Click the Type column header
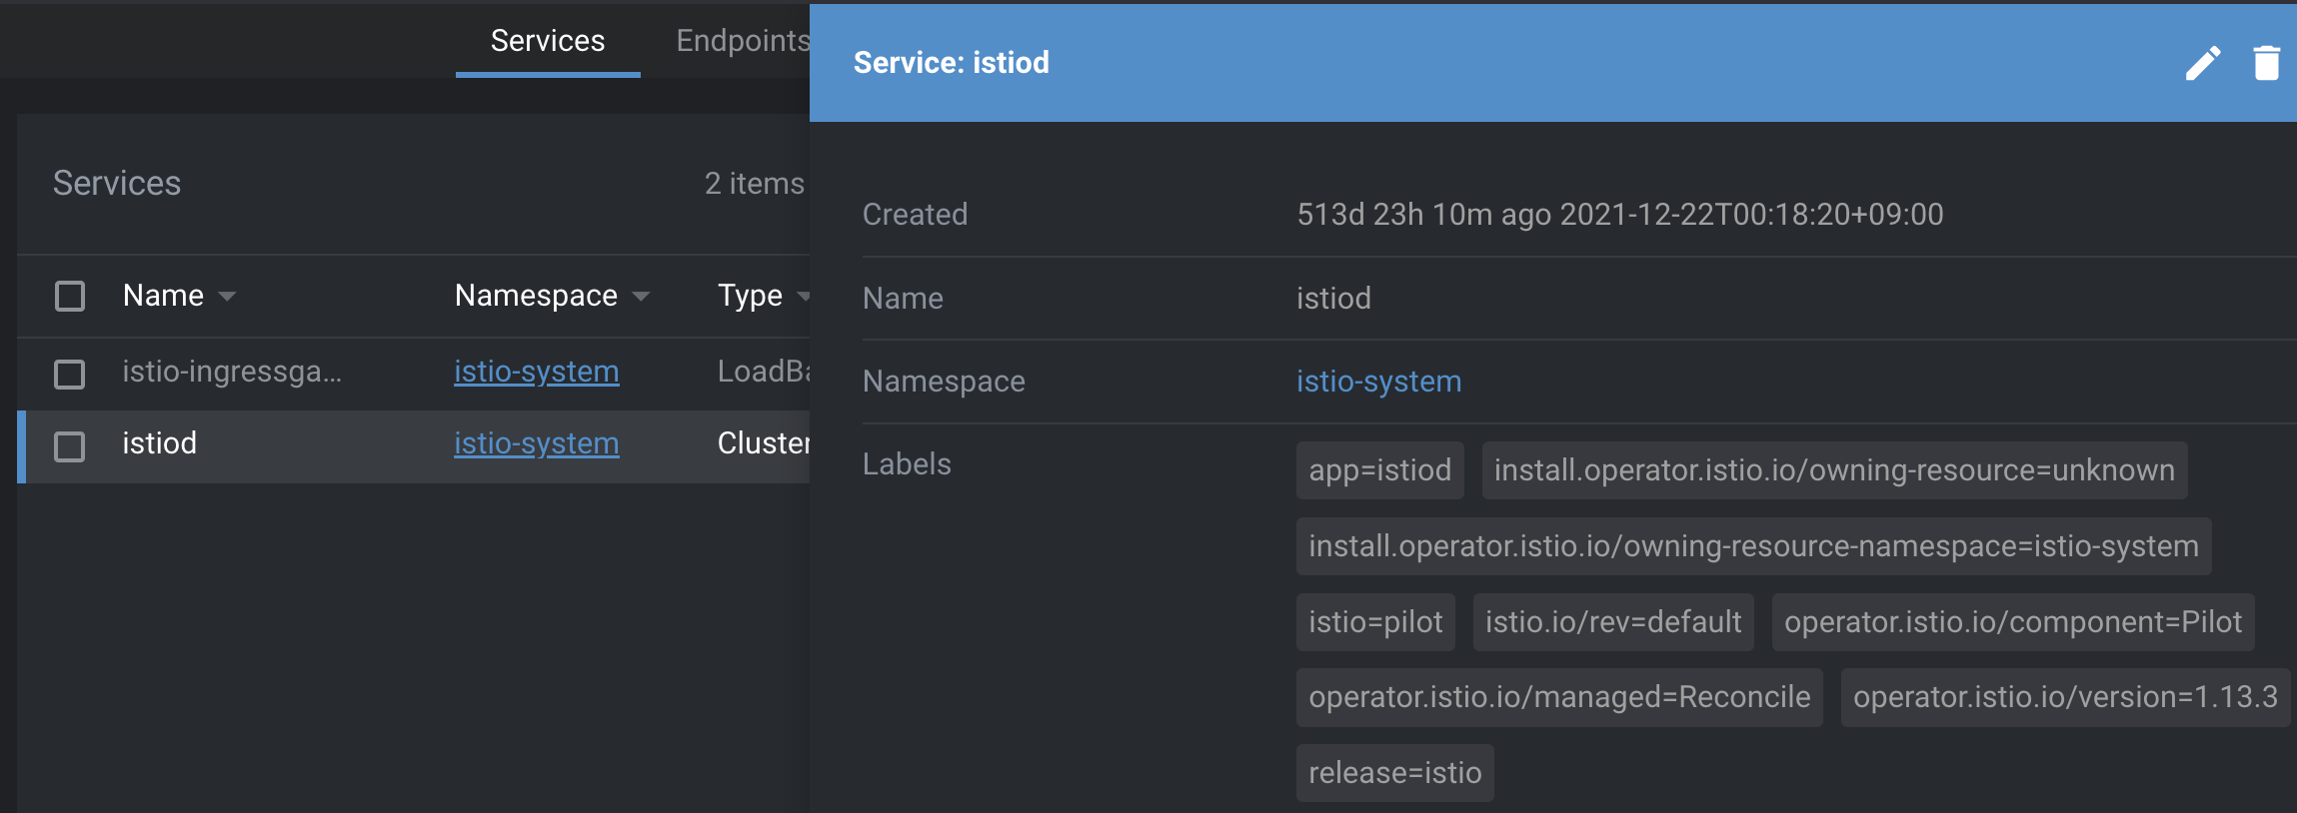The height and width of the screenshot is (813, 2297). coord(750,296)
